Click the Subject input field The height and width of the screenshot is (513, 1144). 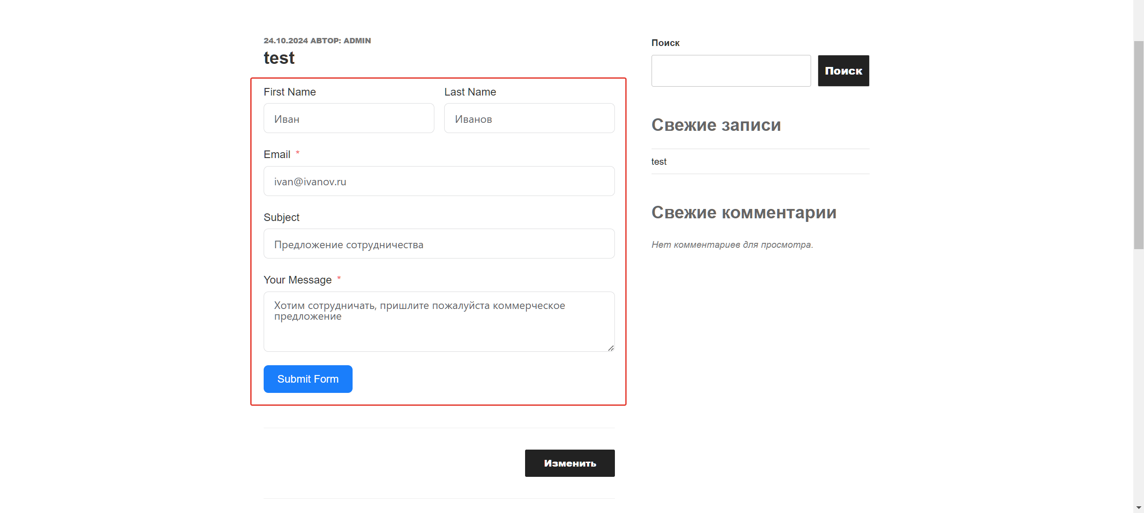(x=439, y=244)
